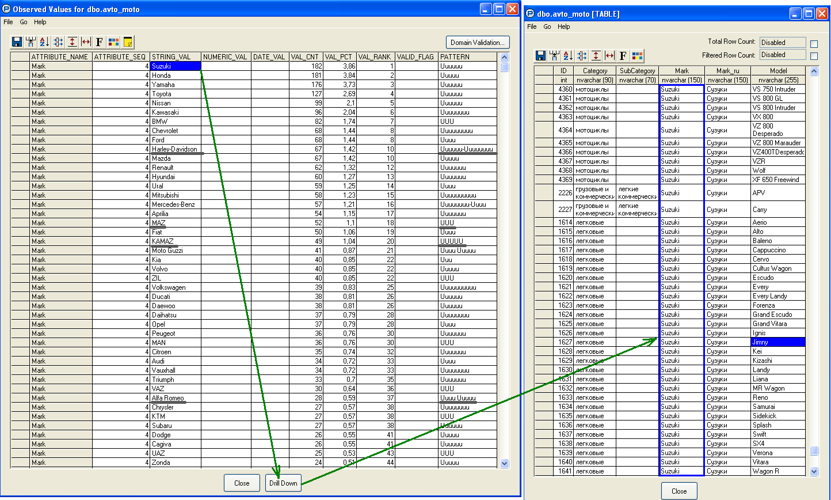Select the KAMAZ cell
This screenshot has height=500, width=831.
coord(176,241)
